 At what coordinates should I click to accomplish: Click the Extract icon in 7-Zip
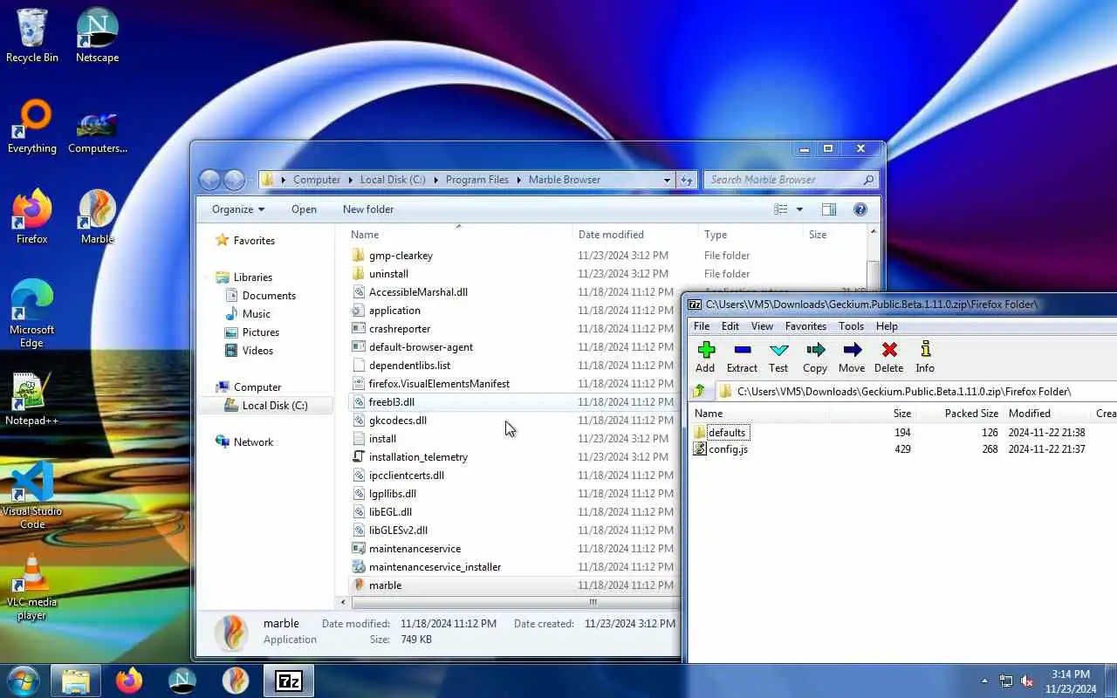[x=742, y=350]
